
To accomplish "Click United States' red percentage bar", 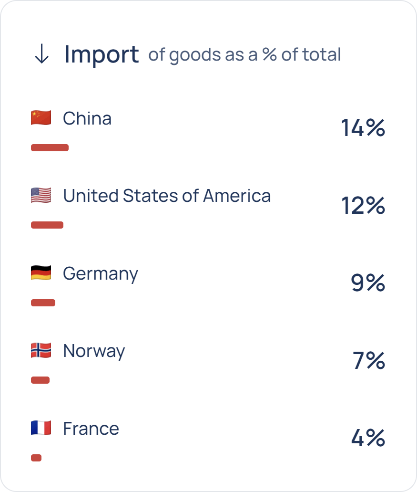I will [47, 225].
